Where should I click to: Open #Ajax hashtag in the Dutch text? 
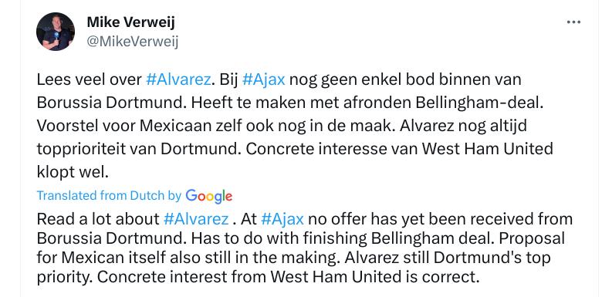tap(264, 79)
